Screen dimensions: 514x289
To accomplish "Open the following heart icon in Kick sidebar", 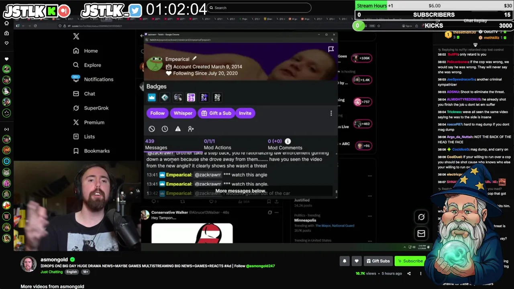I will 6,43.
